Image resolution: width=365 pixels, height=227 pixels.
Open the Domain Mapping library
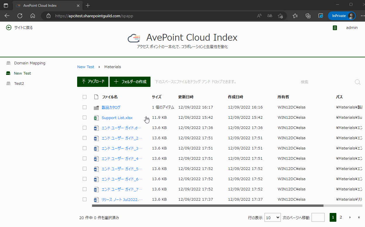pyautogui.click(x=30, y=63)
